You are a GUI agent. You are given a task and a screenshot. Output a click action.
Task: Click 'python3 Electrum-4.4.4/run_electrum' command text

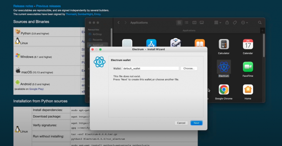coord(98,139)
